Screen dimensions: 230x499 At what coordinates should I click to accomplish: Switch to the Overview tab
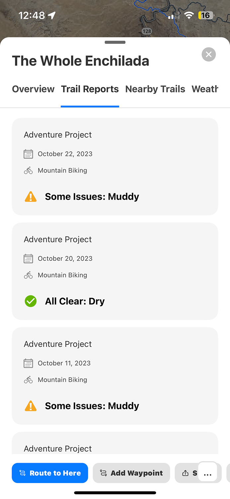coord(33,89)
